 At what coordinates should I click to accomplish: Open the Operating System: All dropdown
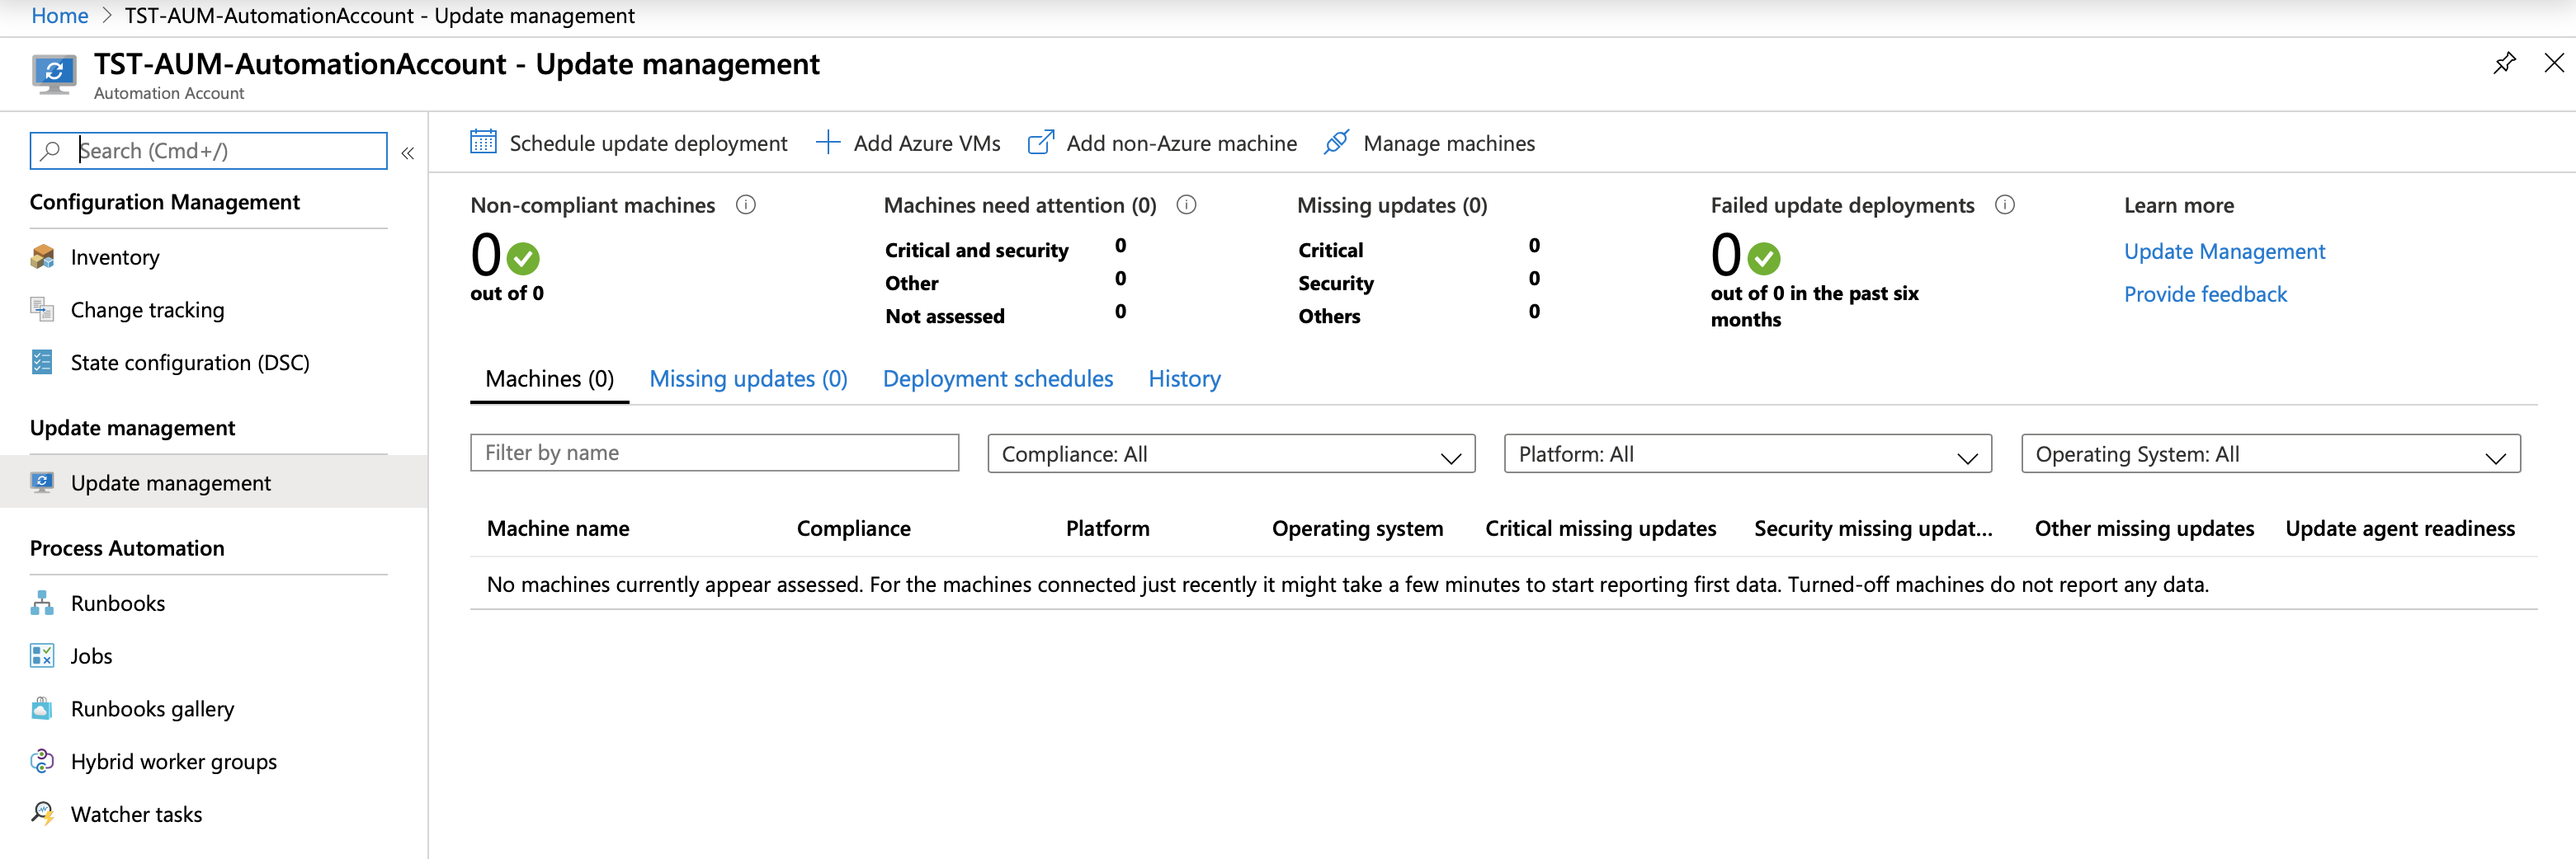2270,453
